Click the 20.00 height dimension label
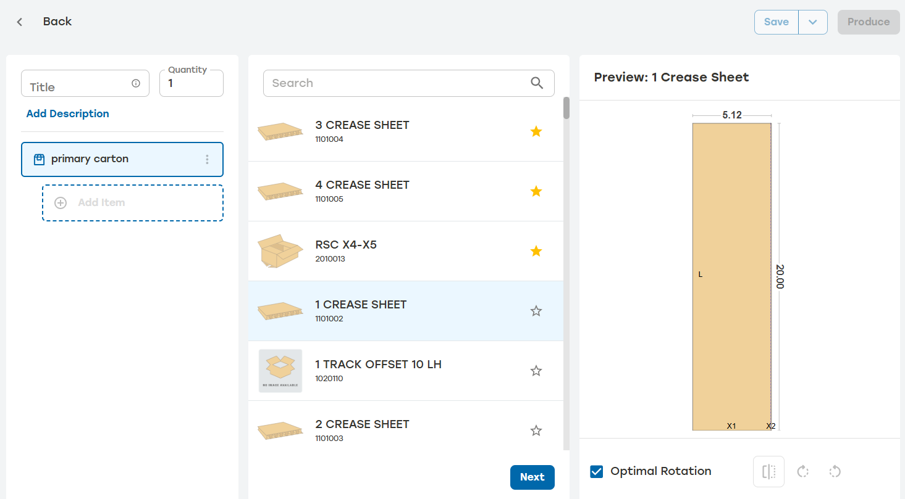905x499 pixels. point(780,277)
